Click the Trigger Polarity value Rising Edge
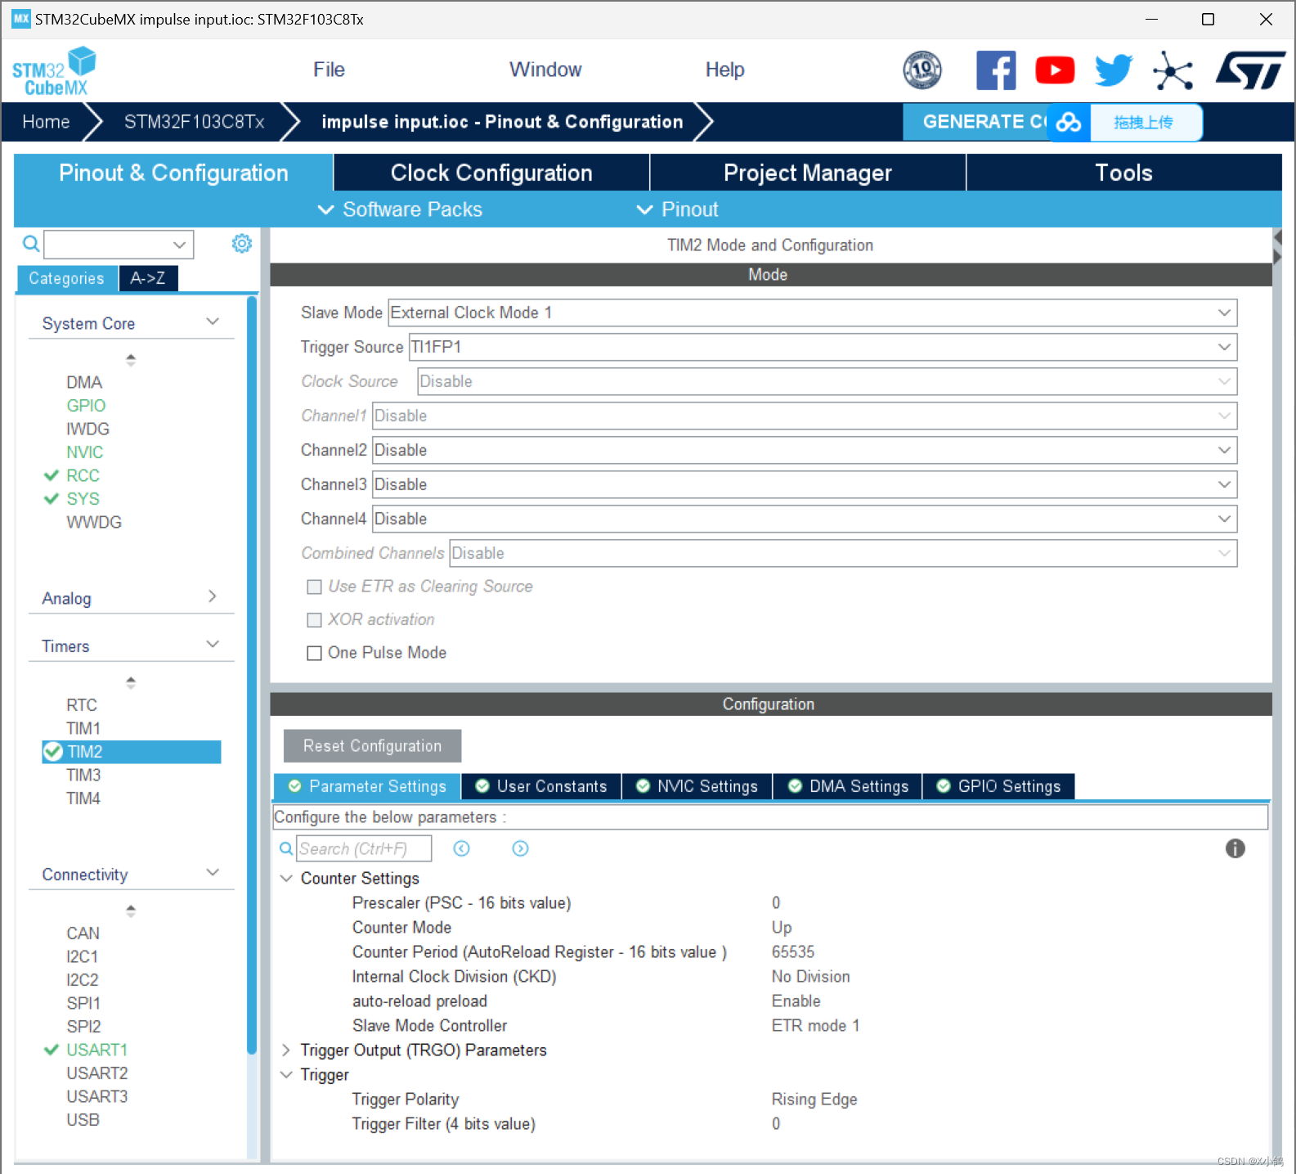1296x1174 pixels. coord(814,1099)
